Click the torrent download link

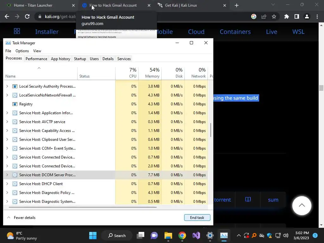click(x=222, y=200)
